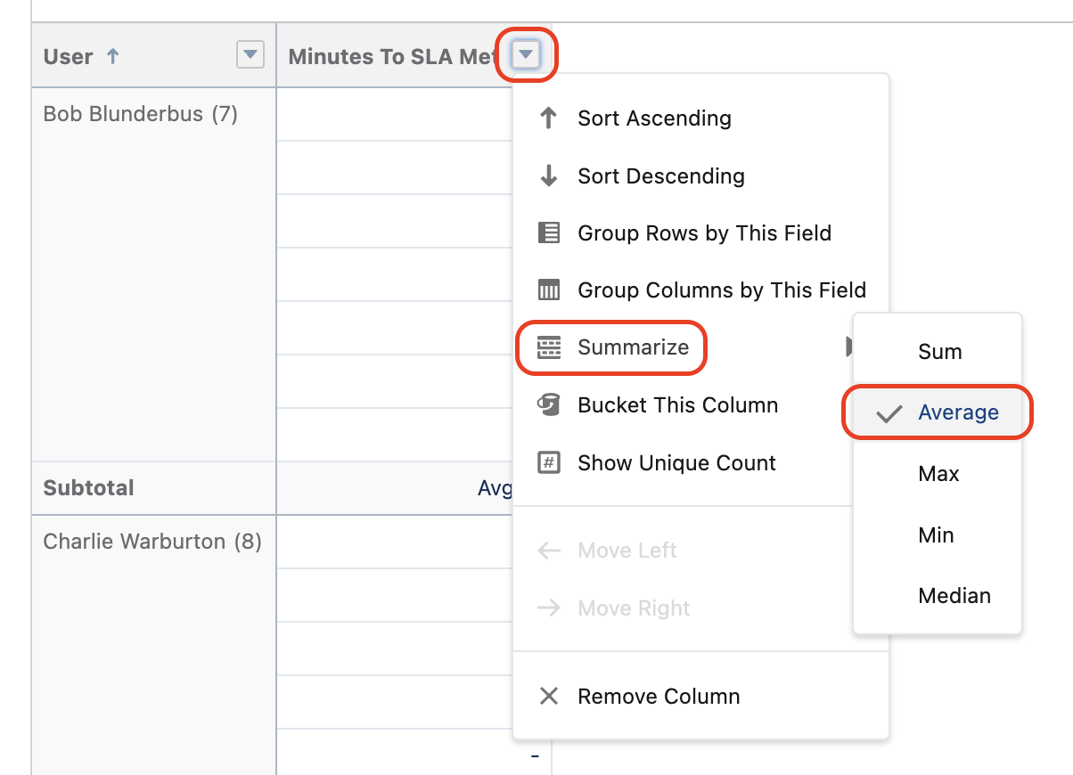Sort by the User column header
Viewport: 1073px width, 775px height.
coord(69,56)
